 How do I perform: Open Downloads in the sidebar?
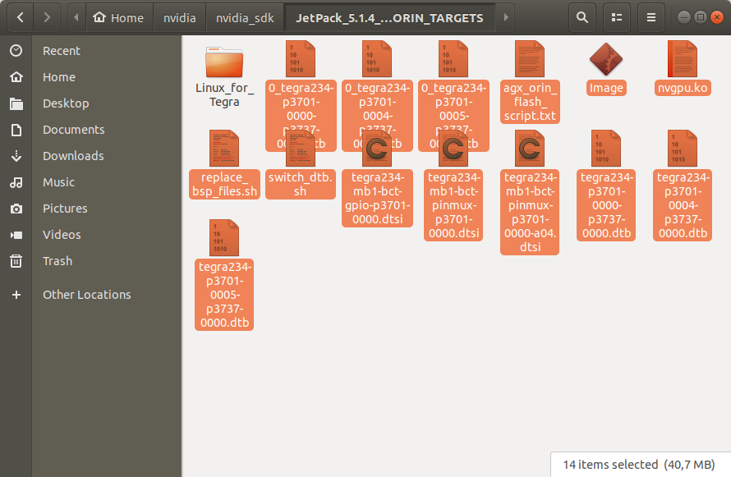pos(91,156)
